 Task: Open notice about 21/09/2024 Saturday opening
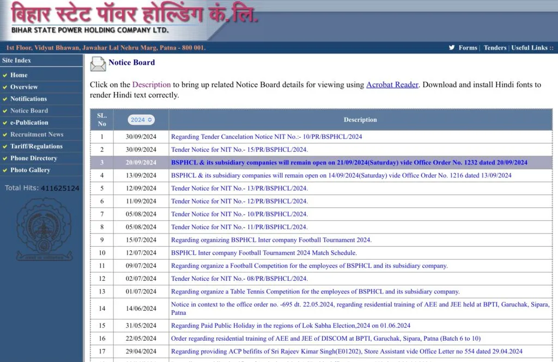pyautogui.click(x=349, y=163)
